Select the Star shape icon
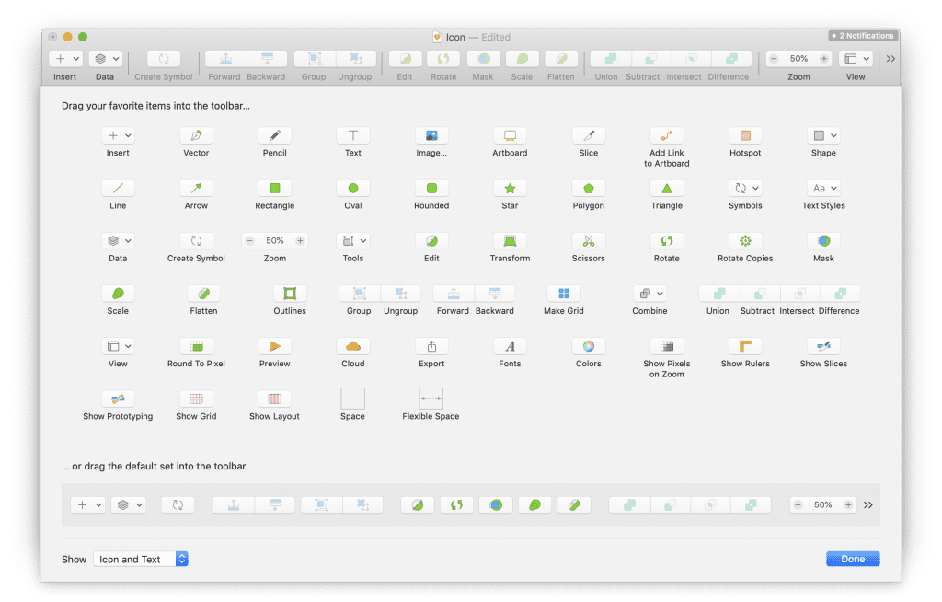 510,188
